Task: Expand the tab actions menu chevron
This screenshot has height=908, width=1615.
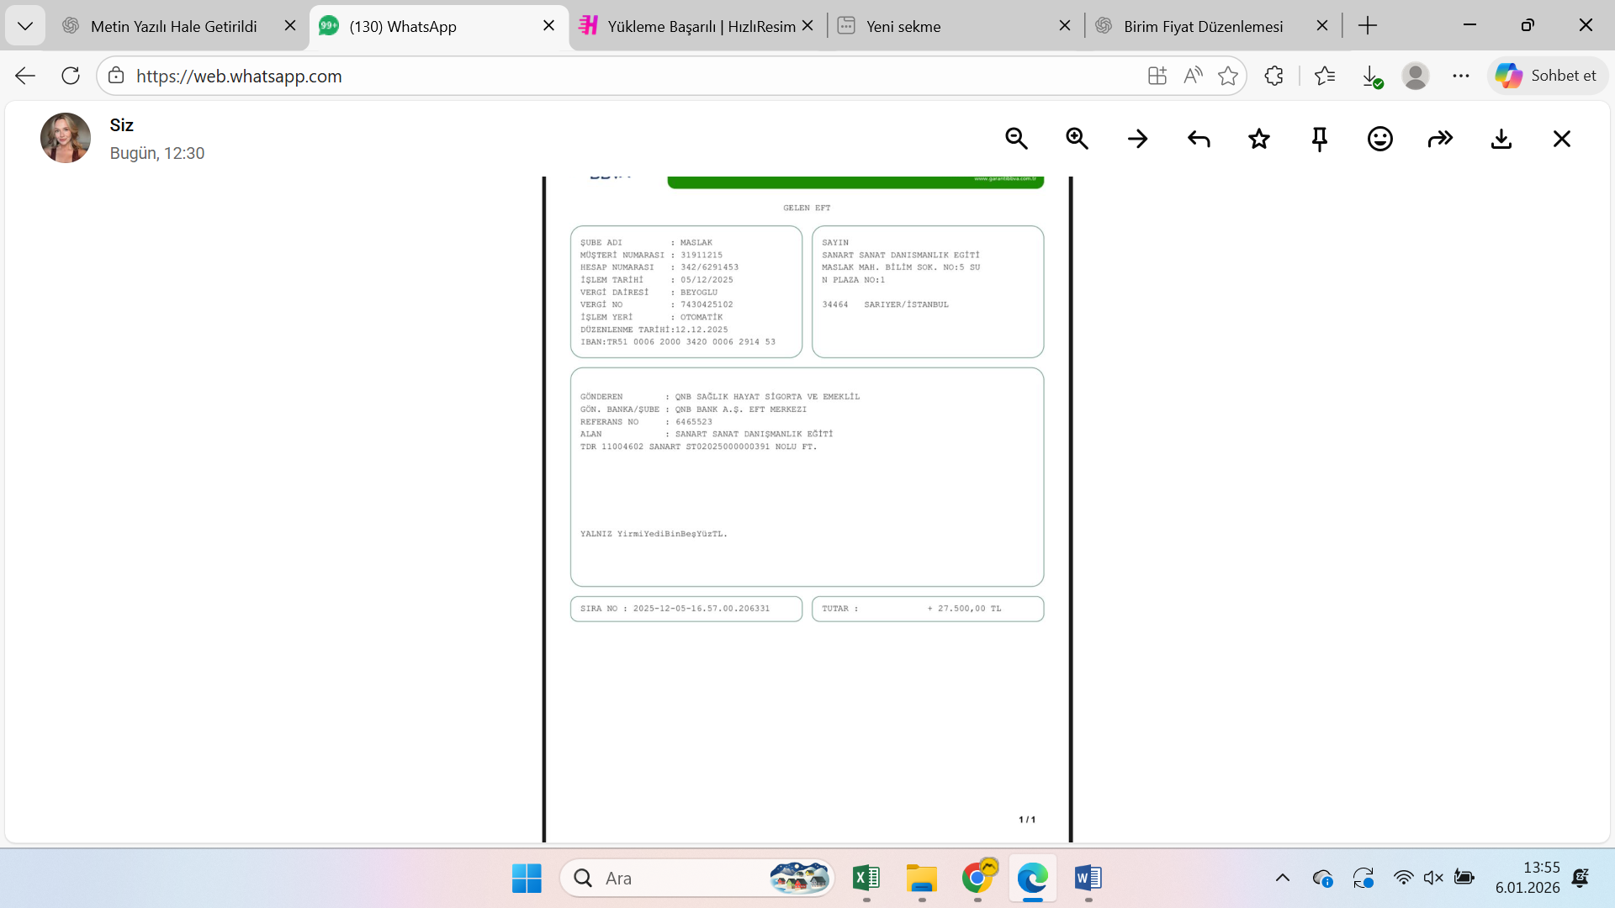Action: click(25, 26)
